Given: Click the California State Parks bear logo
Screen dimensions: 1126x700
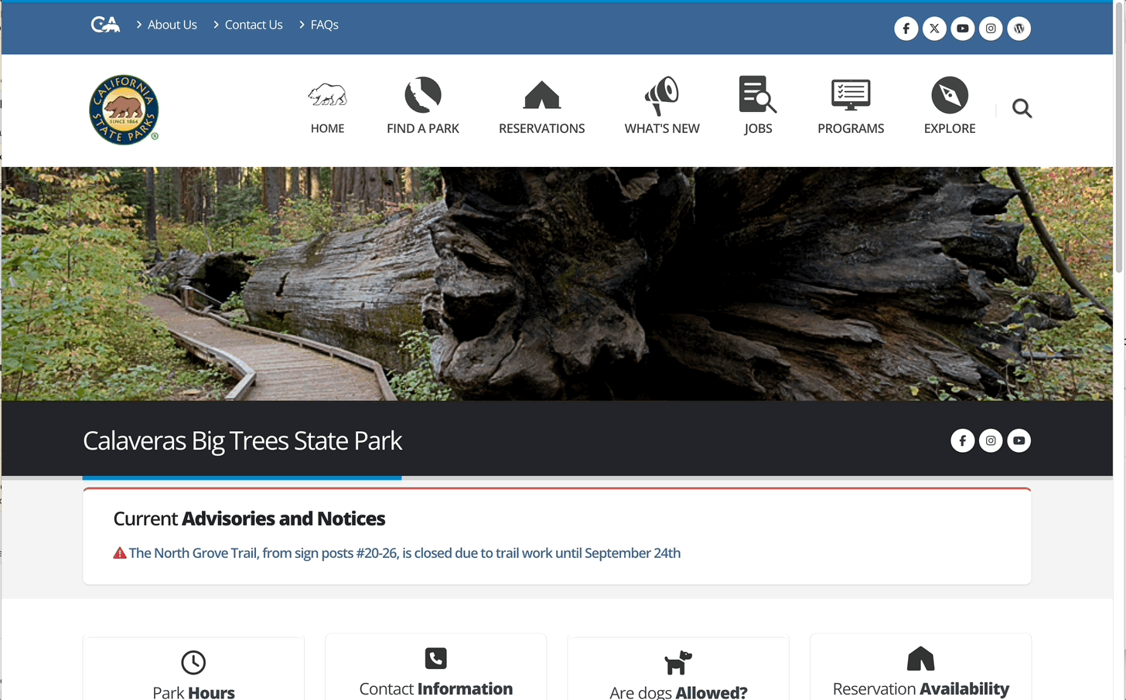Looking at the screenshot, I should coord(124,110).
